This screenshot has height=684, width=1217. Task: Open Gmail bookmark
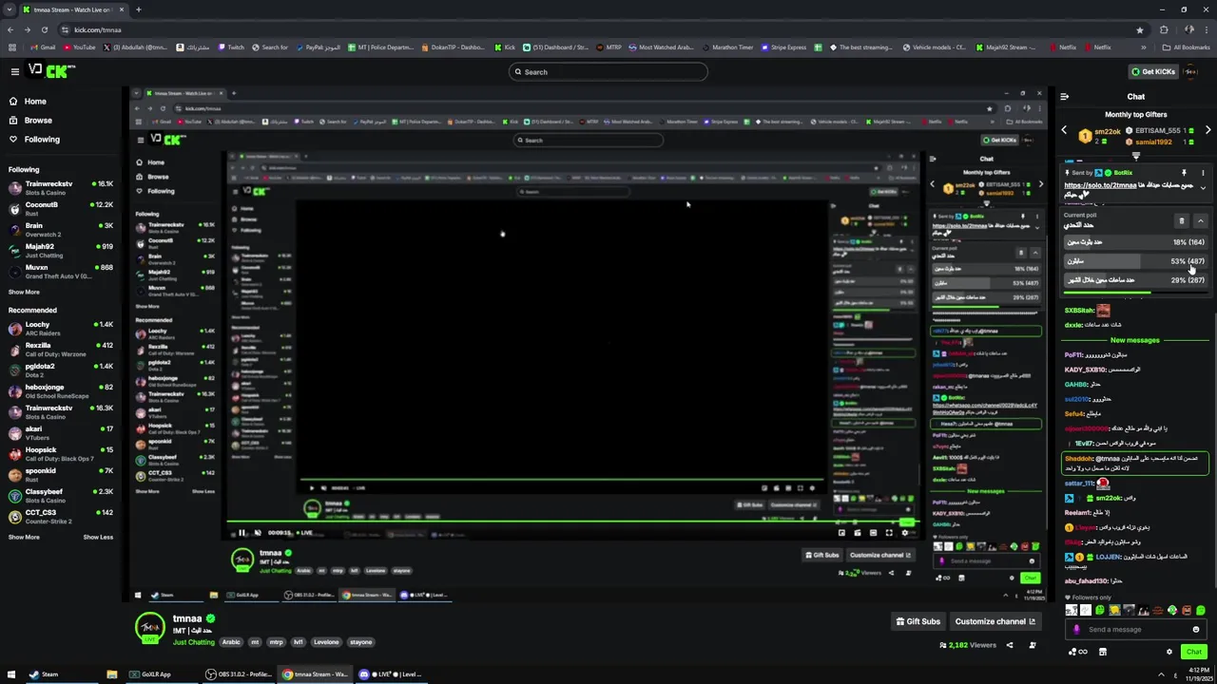tap(42, 47)
